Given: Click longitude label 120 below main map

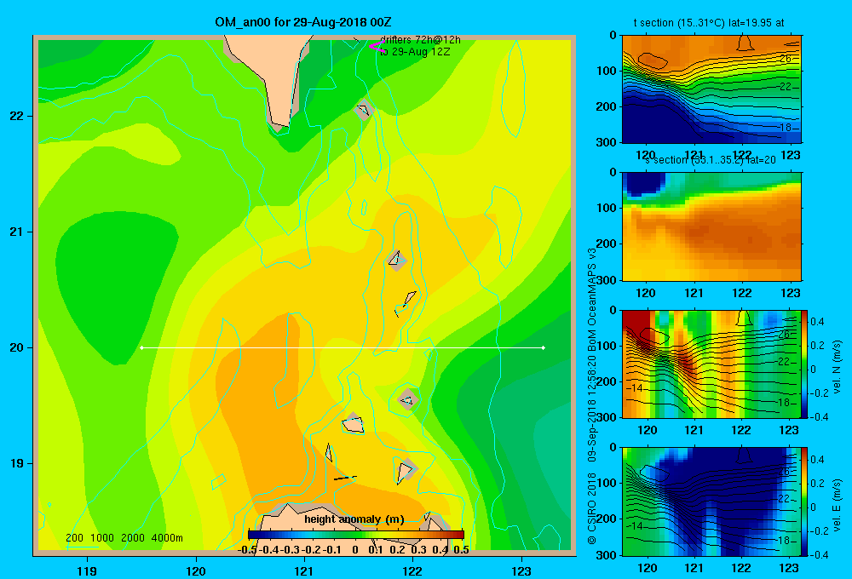Looking at the screenshot, I should [196, 570].
